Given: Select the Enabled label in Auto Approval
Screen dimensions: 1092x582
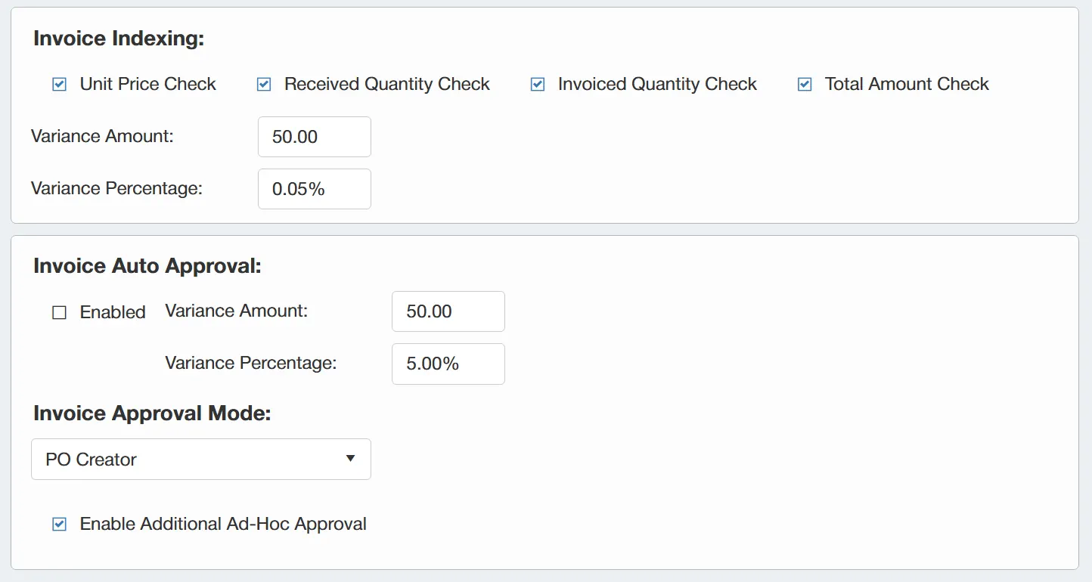Looking at the screenshot, I should click(113, 312).
